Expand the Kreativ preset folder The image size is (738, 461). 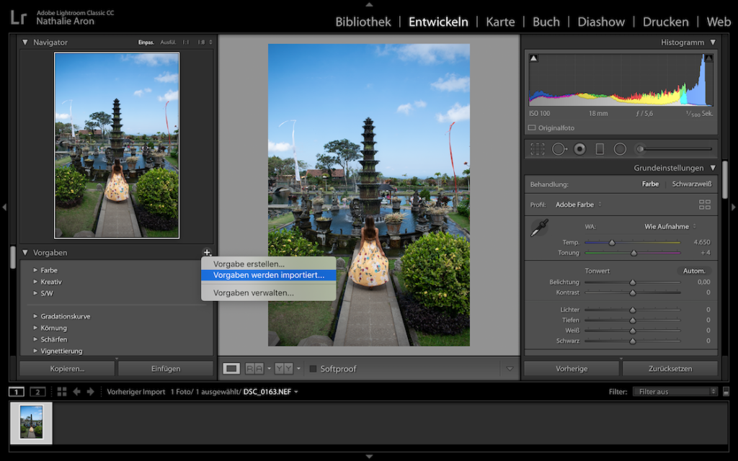coord(35,282)
